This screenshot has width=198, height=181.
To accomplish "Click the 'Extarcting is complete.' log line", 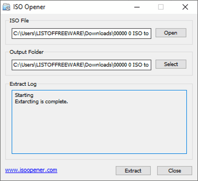I will click(x=41, y=102).
